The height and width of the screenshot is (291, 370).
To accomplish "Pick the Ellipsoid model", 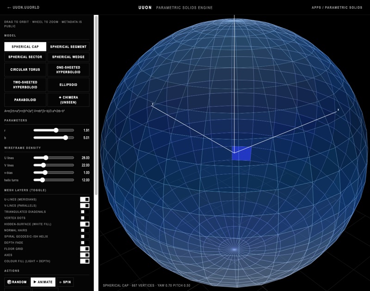I will (68, 85).
